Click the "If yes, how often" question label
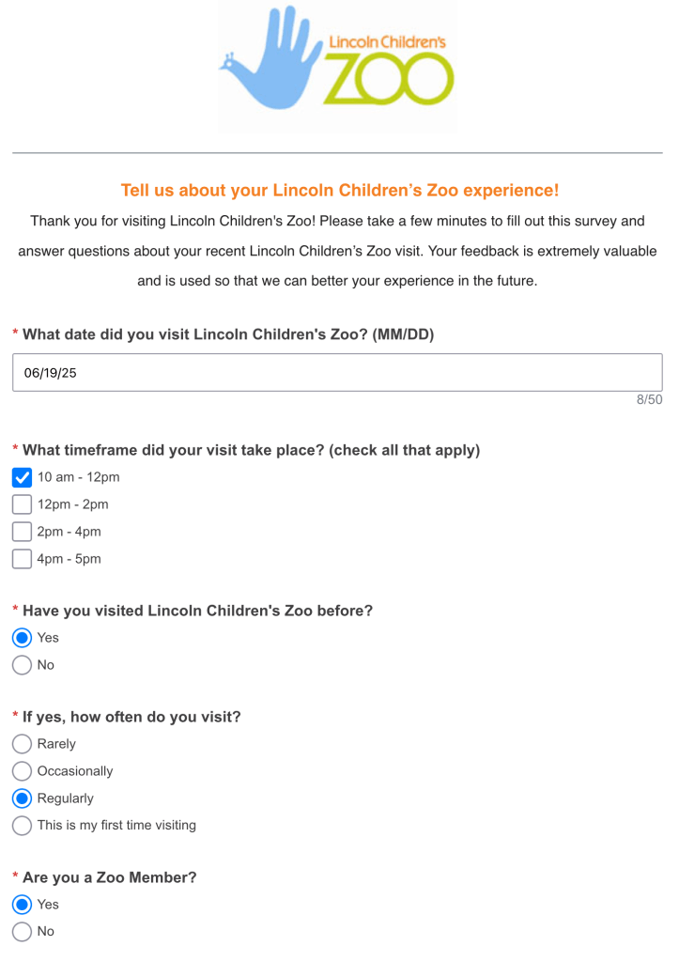 (131, 717)
